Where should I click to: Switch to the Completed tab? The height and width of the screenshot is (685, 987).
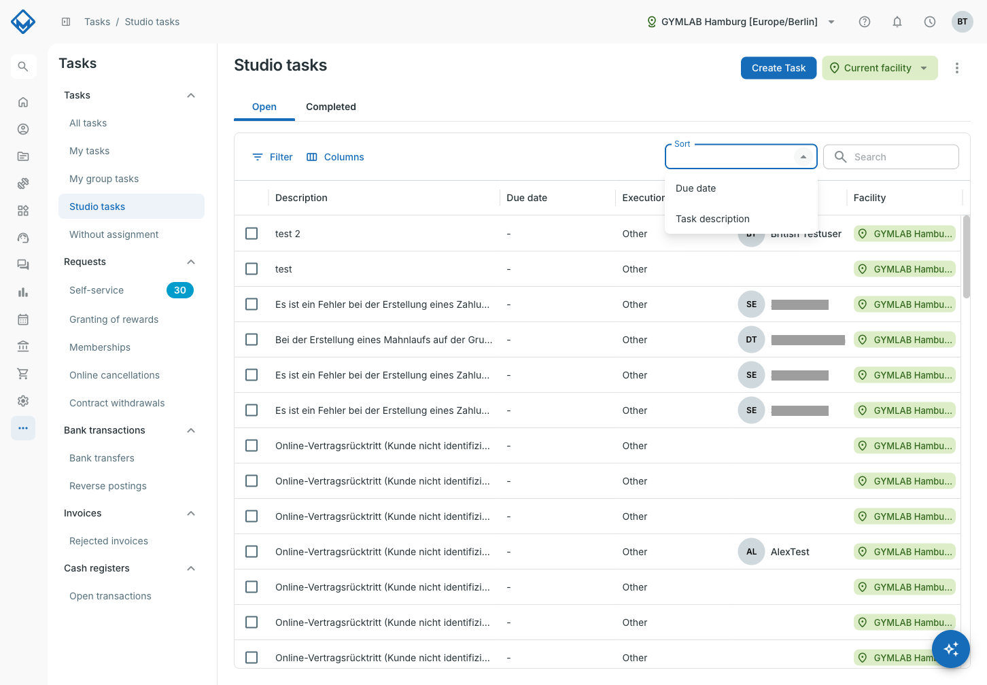pyautogui.click(x=331, y=107)
